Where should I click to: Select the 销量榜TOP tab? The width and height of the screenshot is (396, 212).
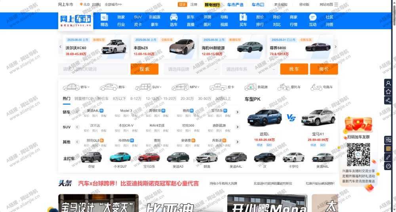(84, 98)
